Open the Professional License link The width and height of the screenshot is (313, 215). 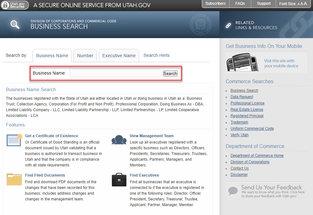point(247,103)
